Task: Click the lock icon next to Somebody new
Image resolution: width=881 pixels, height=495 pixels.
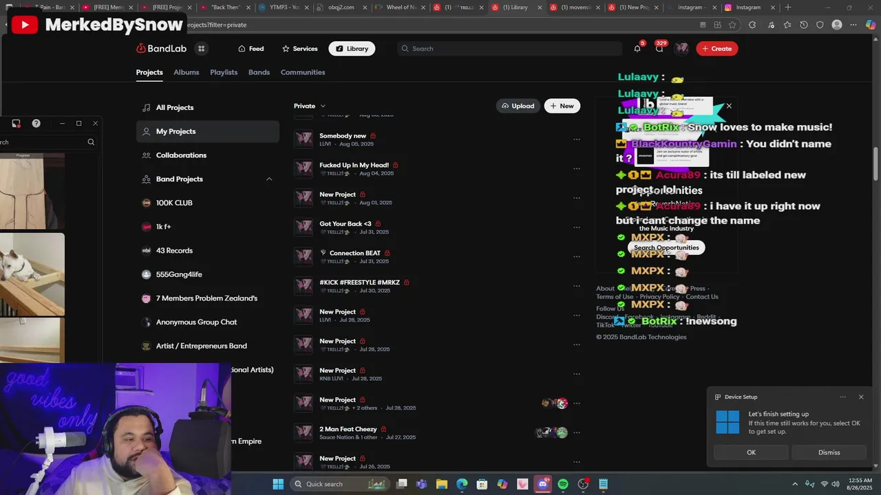Action: pos(373,136)
